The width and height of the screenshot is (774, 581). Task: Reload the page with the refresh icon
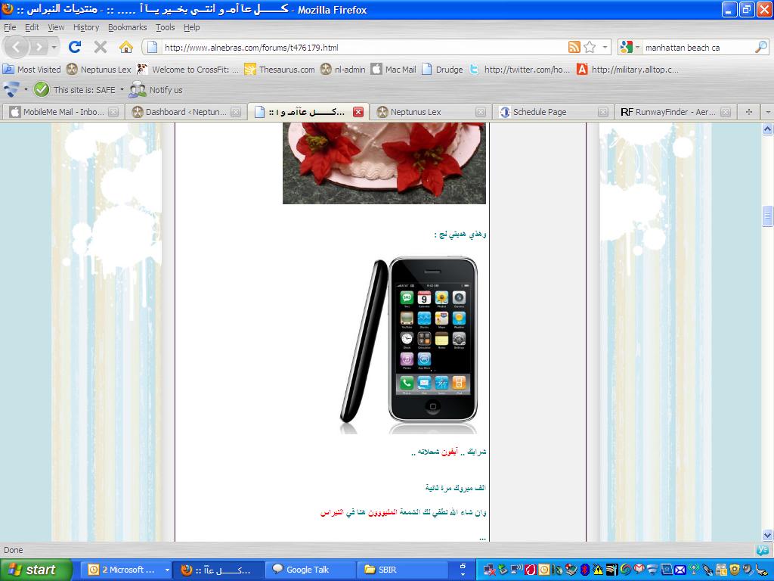[75, 47]
